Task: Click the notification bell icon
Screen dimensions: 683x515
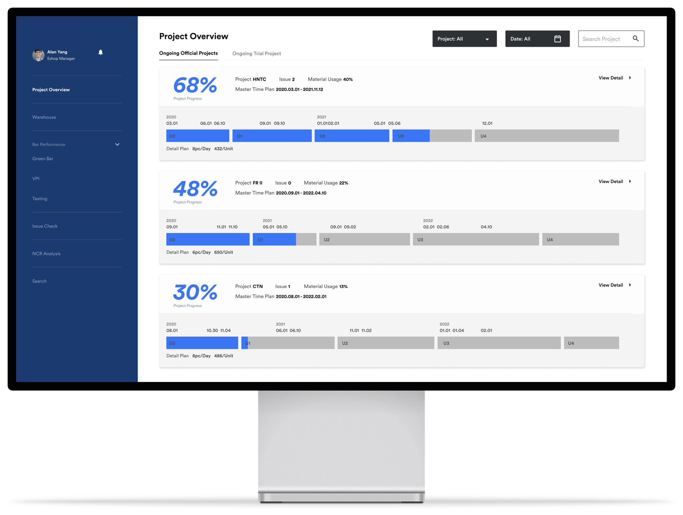Action: click(100, 52)
